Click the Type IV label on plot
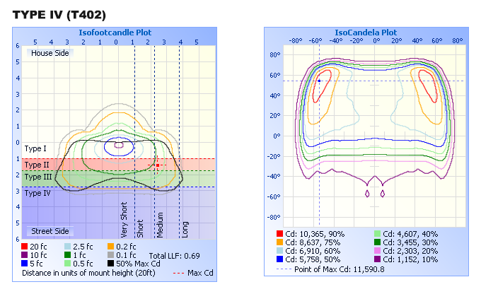481x294 pixels. [37, 192]
